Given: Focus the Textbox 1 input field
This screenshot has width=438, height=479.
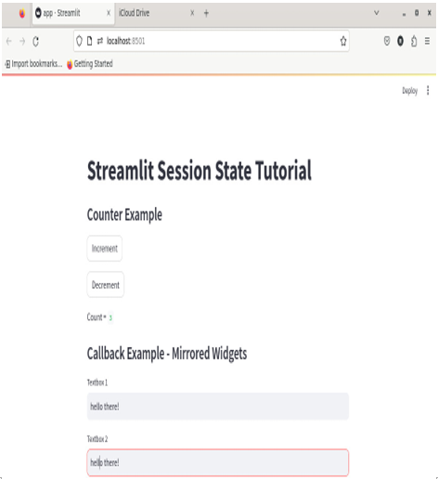Looking at the screenshot, I should click(218, 407).
